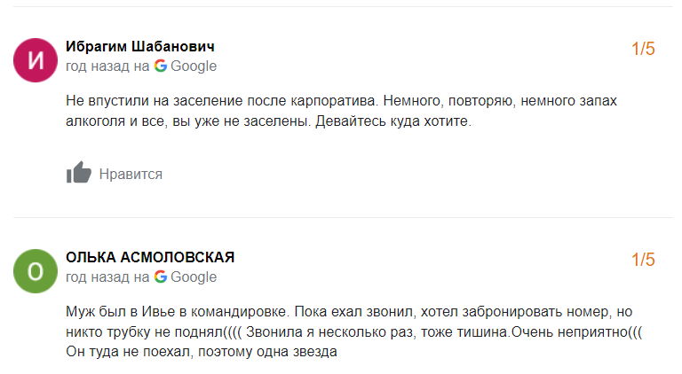Click Ибрагим Шабанович's pink avatar
The width and height of the screenshot is (682, 374).
(36, 59)
